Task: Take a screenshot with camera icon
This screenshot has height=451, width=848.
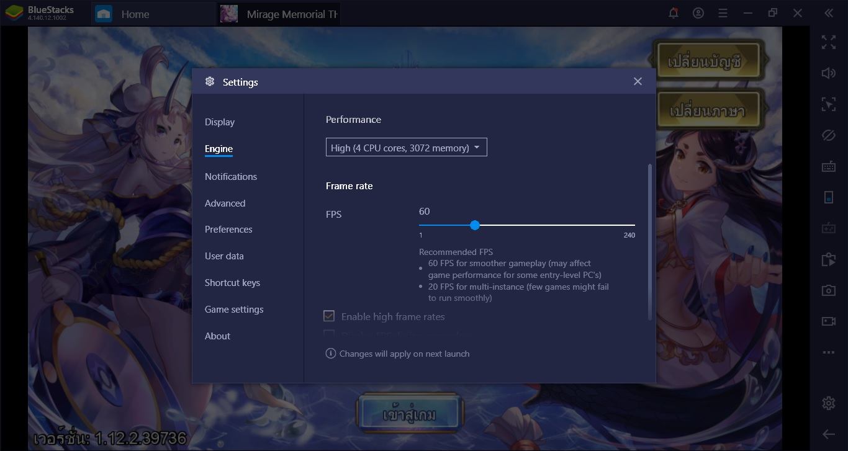Action: click(x=829, y=290)
